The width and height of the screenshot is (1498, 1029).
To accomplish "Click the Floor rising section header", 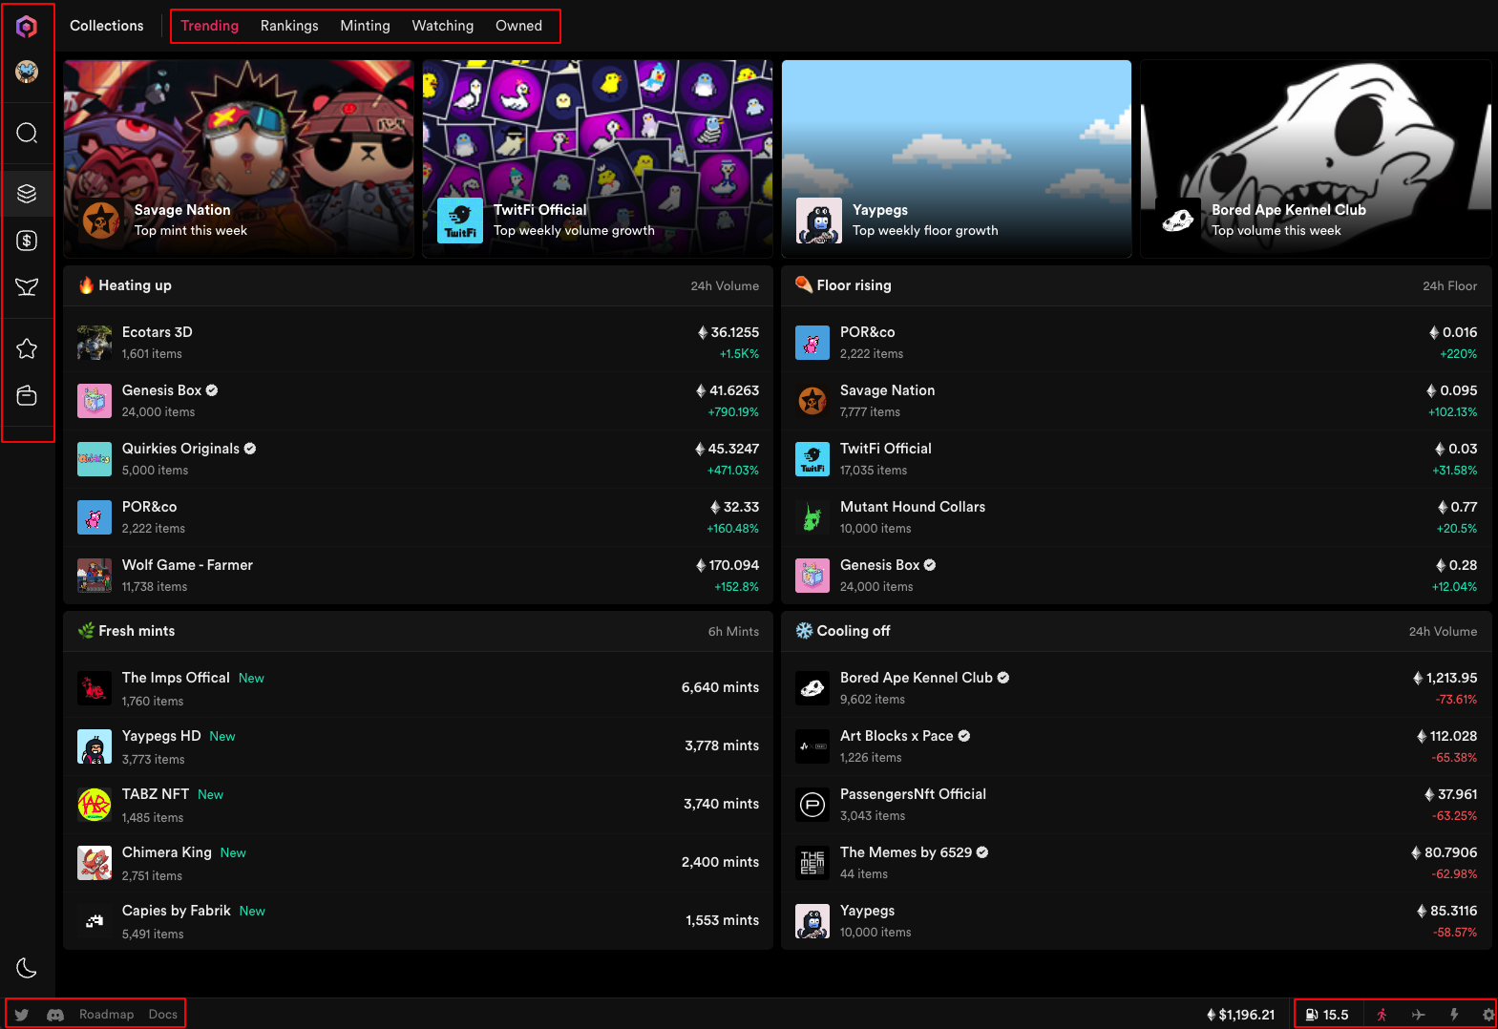I will (1136, 285).
